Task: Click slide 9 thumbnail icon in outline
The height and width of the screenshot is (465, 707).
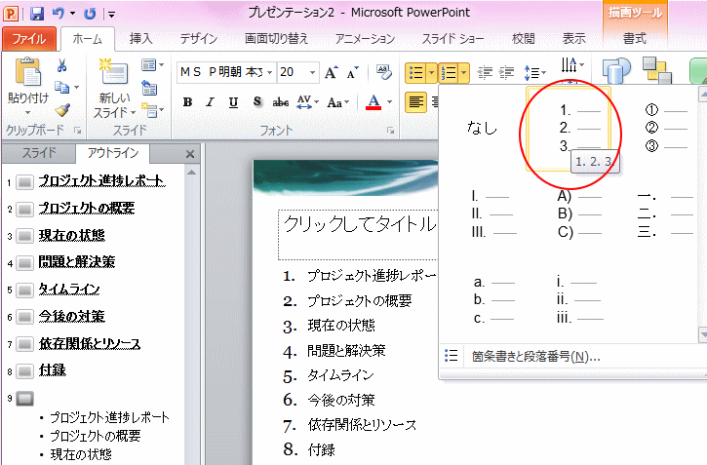Action: (24, 399)
